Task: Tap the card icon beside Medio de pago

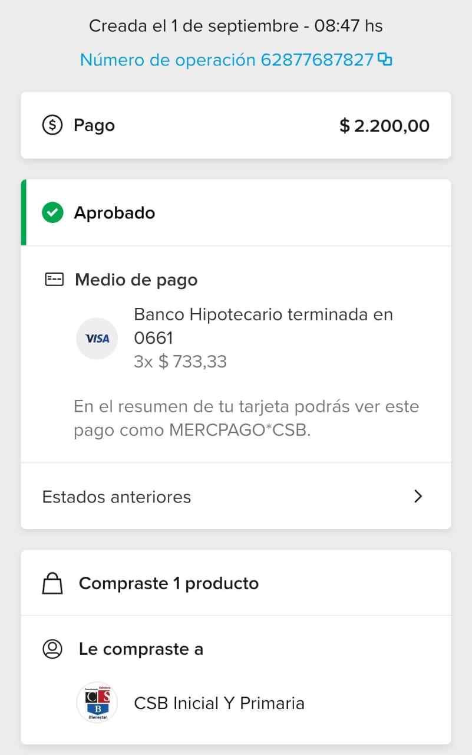Action: point(54,280)
